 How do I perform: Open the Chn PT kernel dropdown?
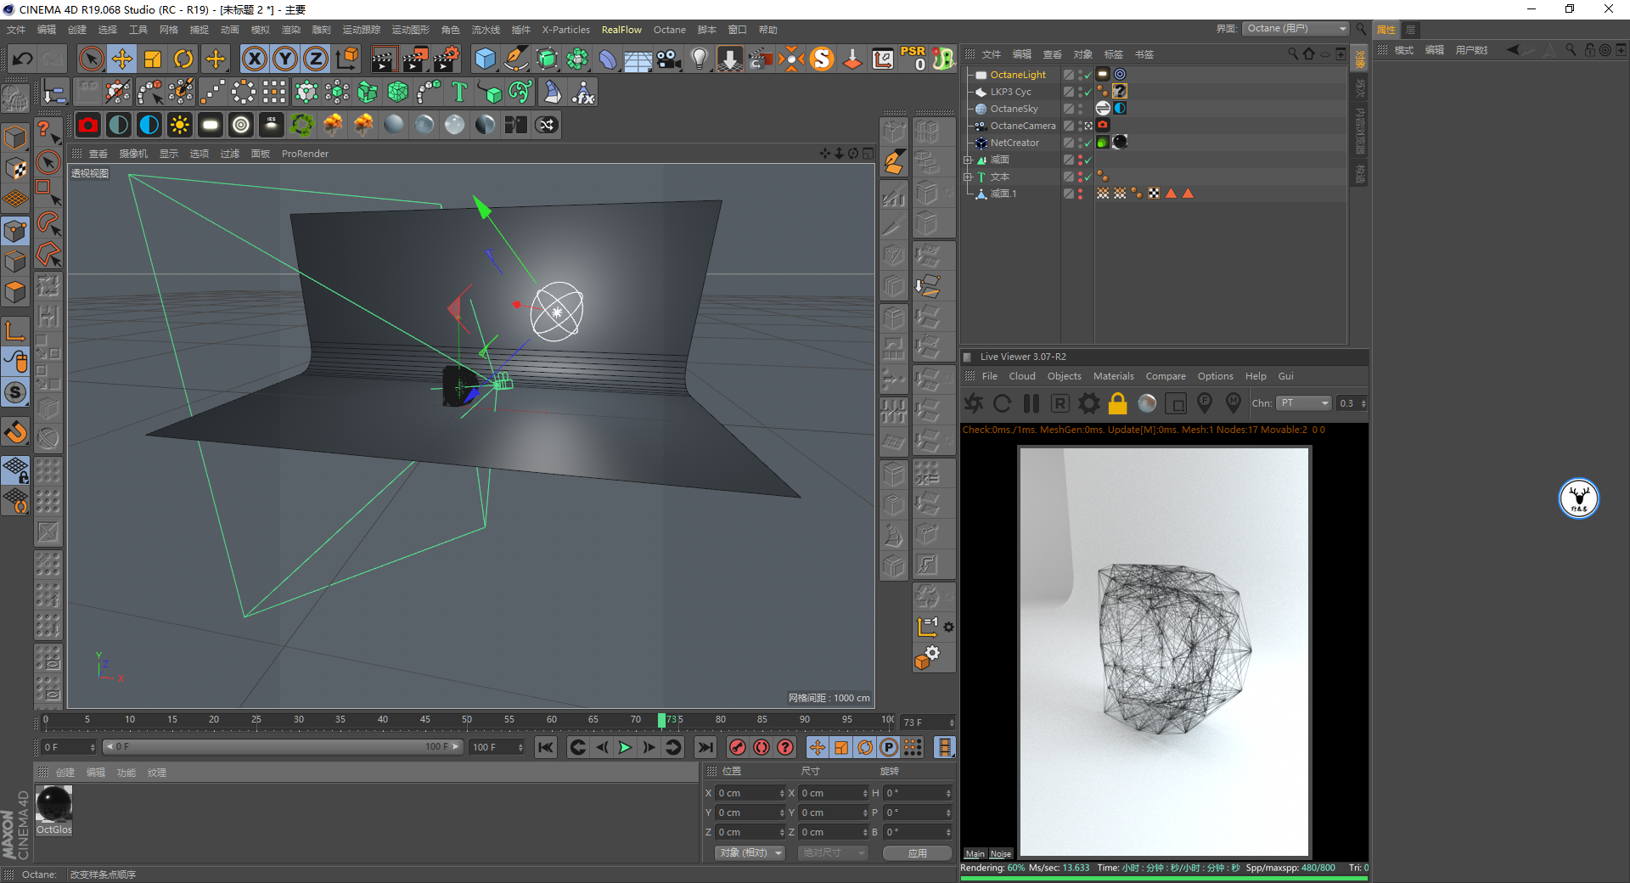(1305, 403)
